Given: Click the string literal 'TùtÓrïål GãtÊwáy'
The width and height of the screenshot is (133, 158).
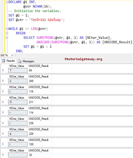Looking at the screenshot, I should (x=46, y=20).
